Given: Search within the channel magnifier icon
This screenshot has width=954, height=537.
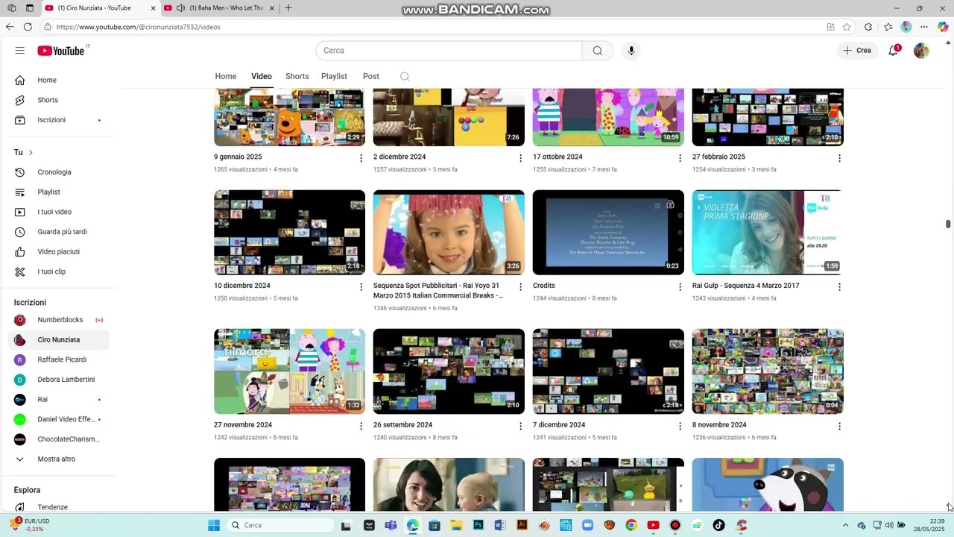Looking at the screenshot, I should pos(405,76).
